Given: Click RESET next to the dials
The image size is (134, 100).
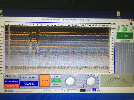Looking at the screenshot, I should [x=56, y=85].
